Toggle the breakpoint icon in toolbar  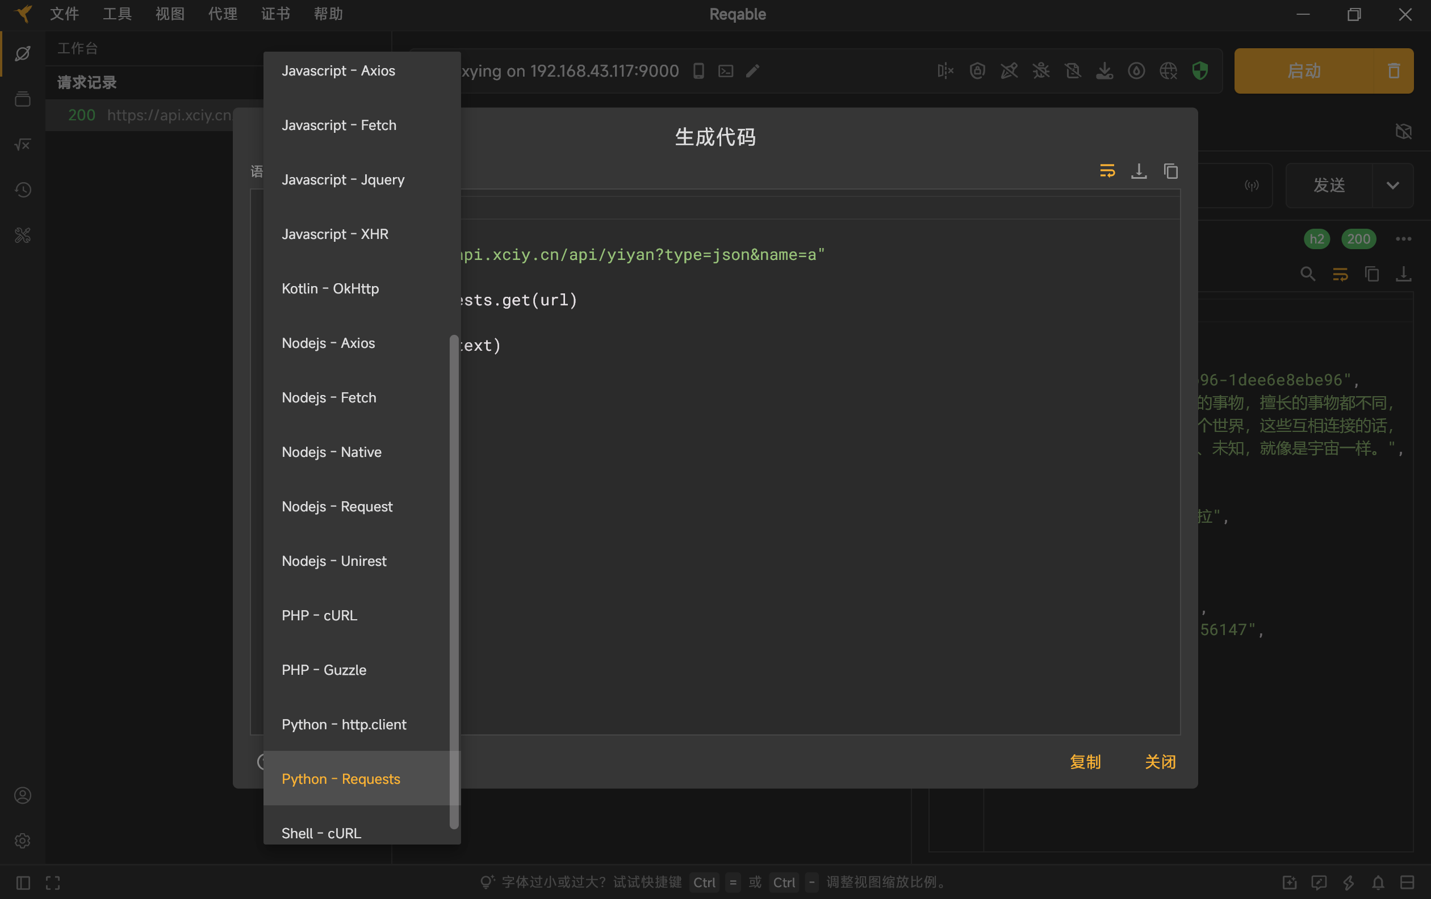point(945,72)
